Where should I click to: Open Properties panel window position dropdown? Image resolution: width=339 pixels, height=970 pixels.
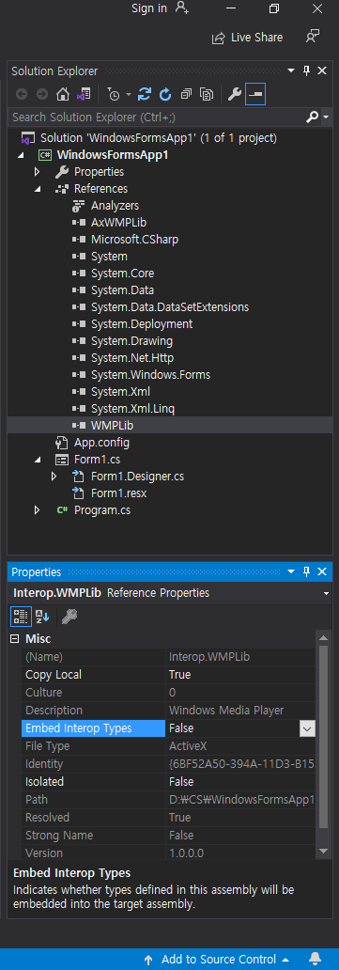pos(291,572)
